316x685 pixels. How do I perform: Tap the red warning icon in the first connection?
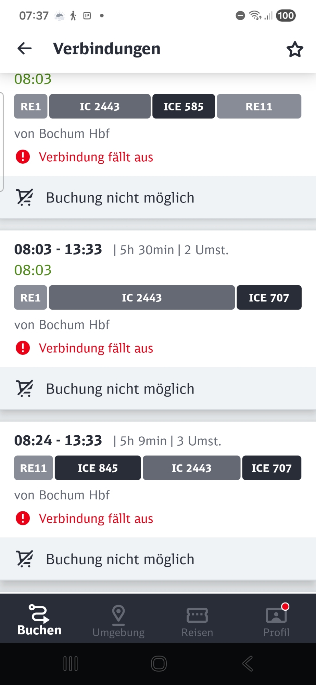pos(23,157)
